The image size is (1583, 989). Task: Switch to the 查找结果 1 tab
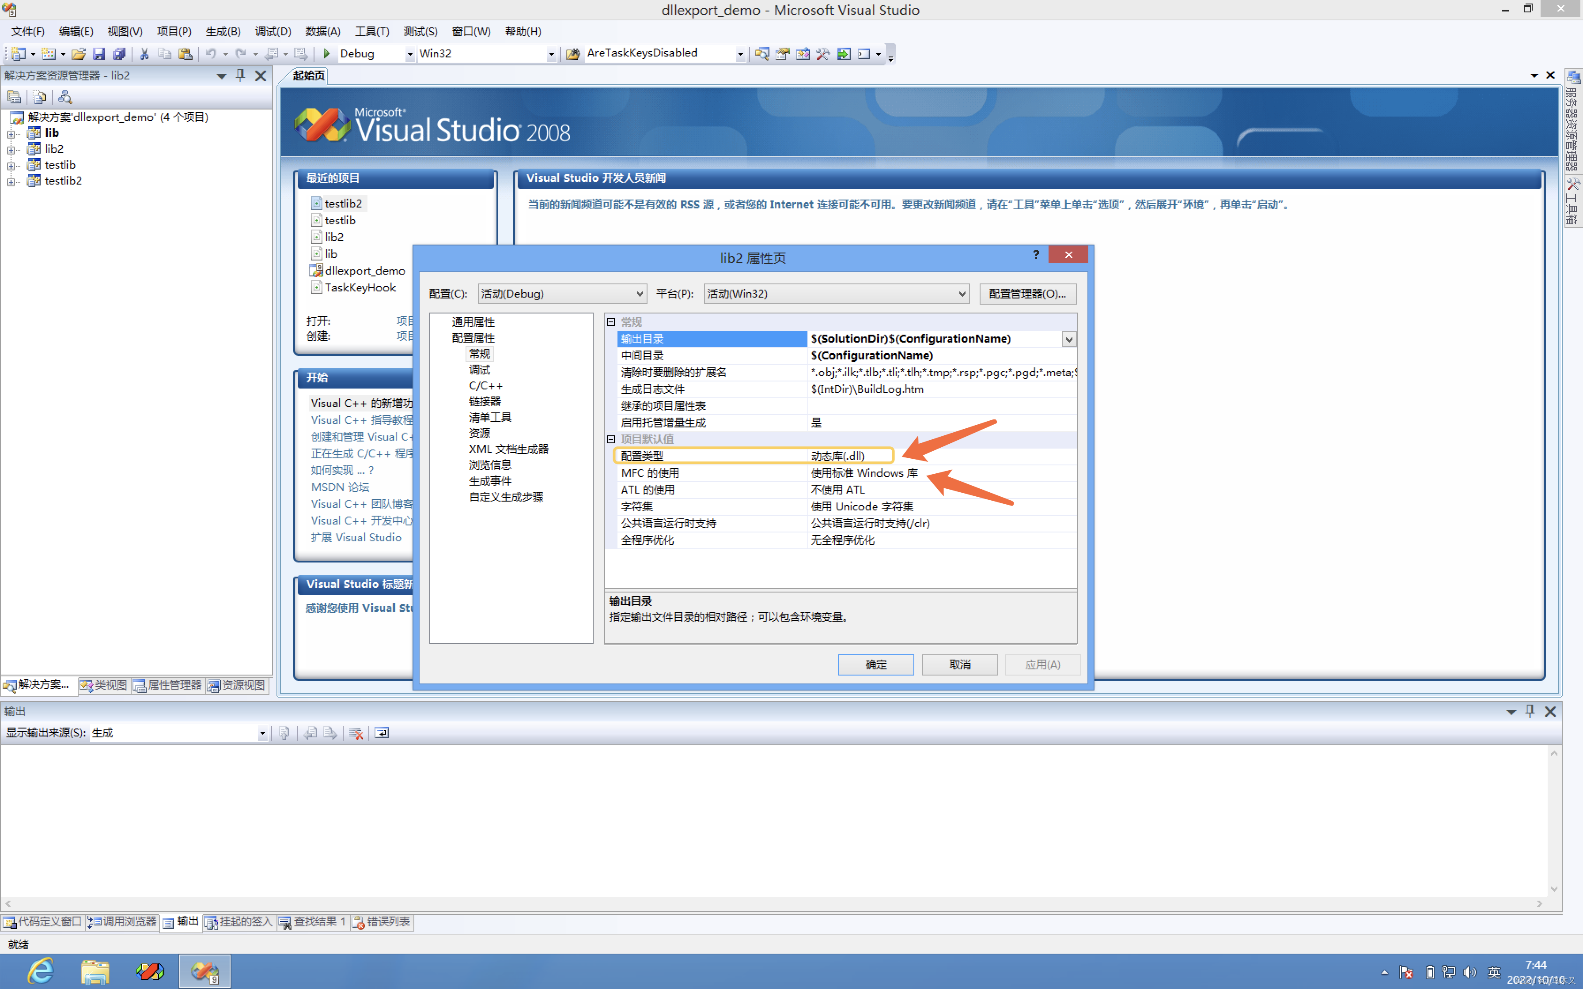(x=313, y=922)
